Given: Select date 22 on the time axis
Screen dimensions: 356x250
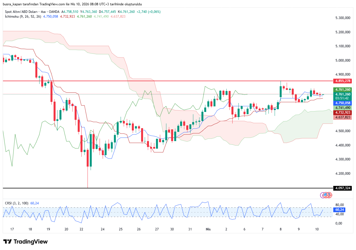Looking at the screenshot, I should click(x=81, y=229).
